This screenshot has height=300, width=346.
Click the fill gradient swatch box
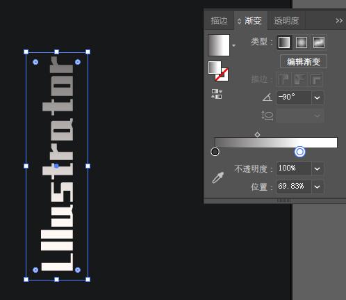coord(215,68)
